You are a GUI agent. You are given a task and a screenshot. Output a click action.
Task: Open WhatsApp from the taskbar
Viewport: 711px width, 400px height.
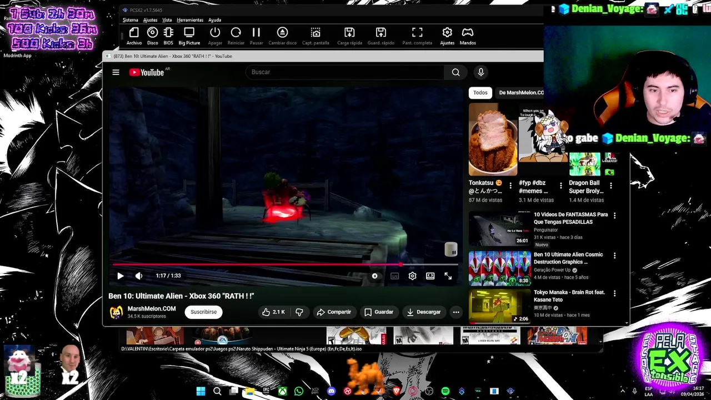[299, 391]
